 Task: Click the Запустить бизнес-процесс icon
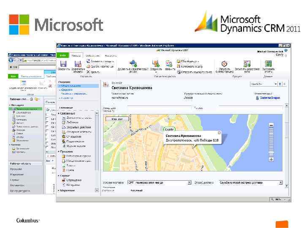[x=224, y=64]
